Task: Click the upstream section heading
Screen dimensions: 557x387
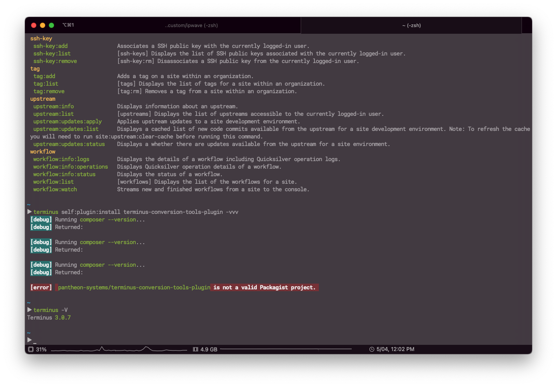Action: 43,99
